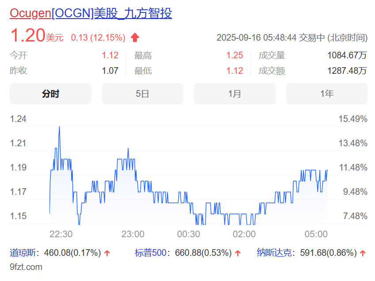
Task: Switch to the 1月 chart tab
Action: coord(235,94)
